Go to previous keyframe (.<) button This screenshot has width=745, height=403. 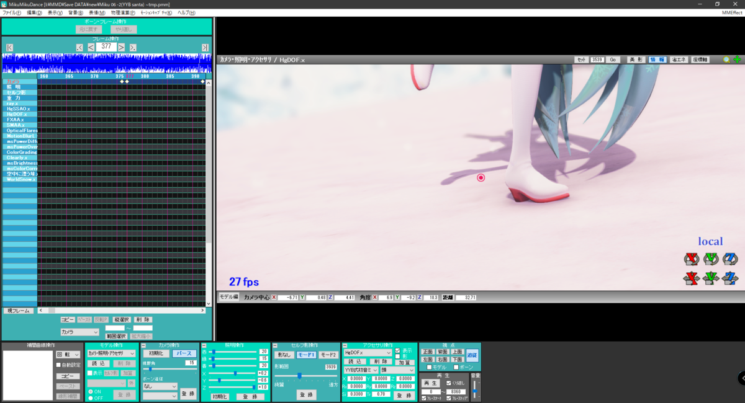pyautogui.click(x=79, y=47)
